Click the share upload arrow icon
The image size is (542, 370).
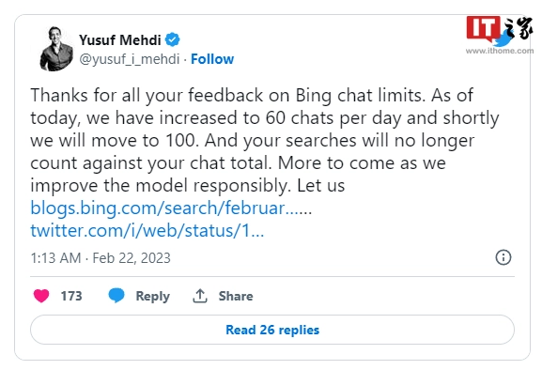click(x=200, y=296)
